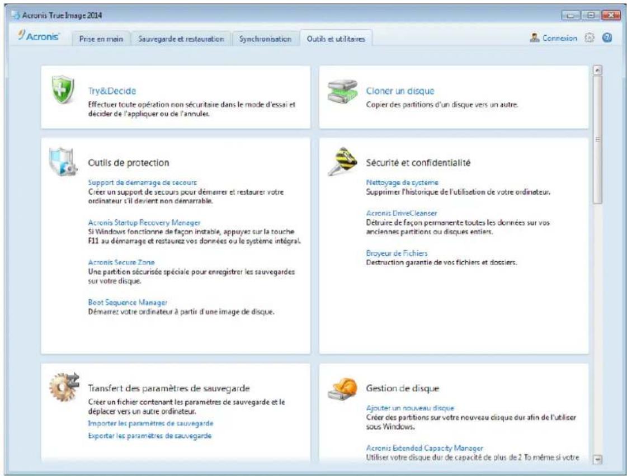Select the Outils et utilitaires tab
The width and height of the screenshot is (627, 476).
[x=336, y=39]
